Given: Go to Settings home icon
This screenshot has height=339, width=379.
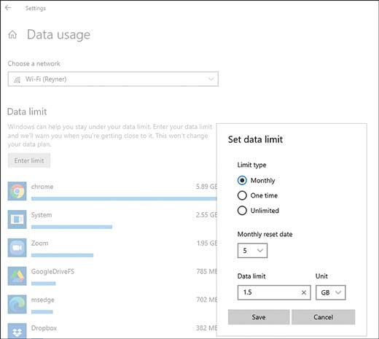Looking at the screenshot, I should [x=12, y=35].
